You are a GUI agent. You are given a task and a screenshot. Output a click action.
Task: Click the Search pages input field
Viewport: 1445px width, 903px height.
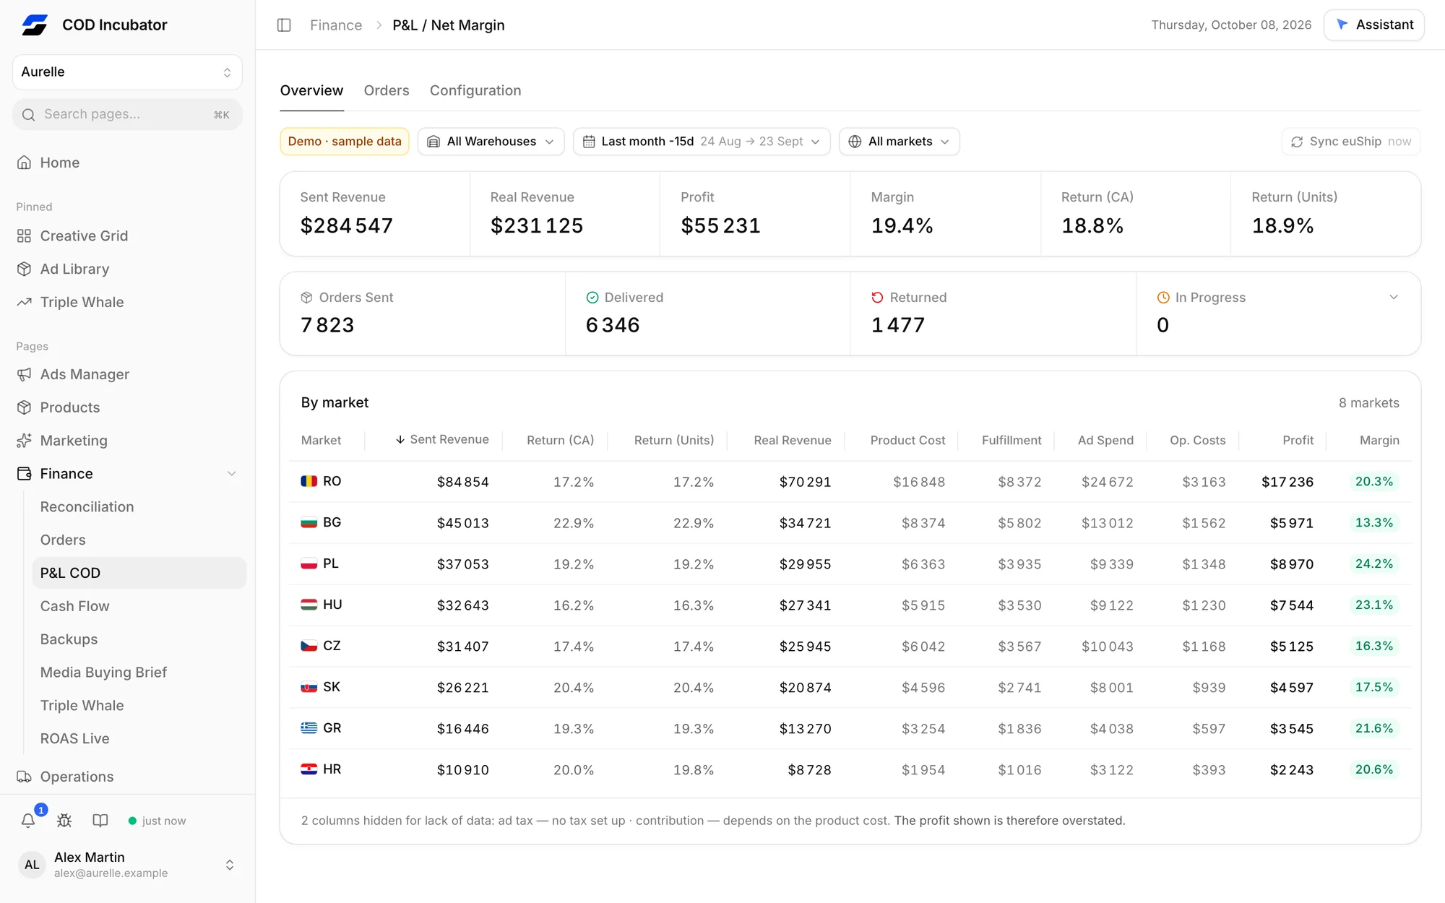pyautogui.click(x=127, y=115)
